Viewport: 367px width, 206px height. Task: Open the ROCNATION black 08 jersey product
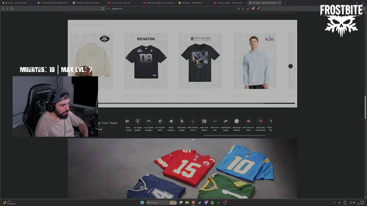(146, 61)
